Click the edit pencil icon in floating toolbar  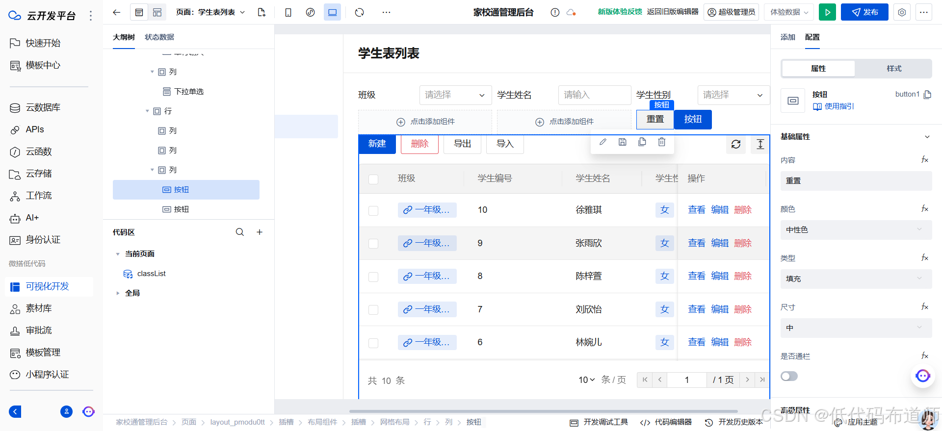pyautogui.click(x=603, y=142)
